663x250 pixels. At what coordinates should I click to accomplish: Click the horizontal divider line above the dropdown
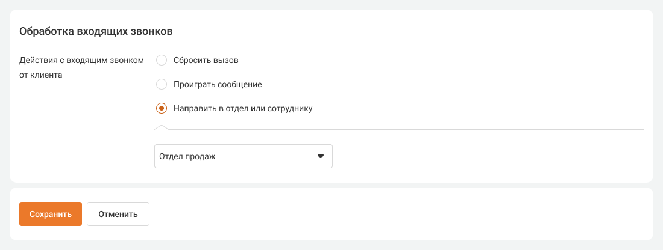(x=404, y=129)
